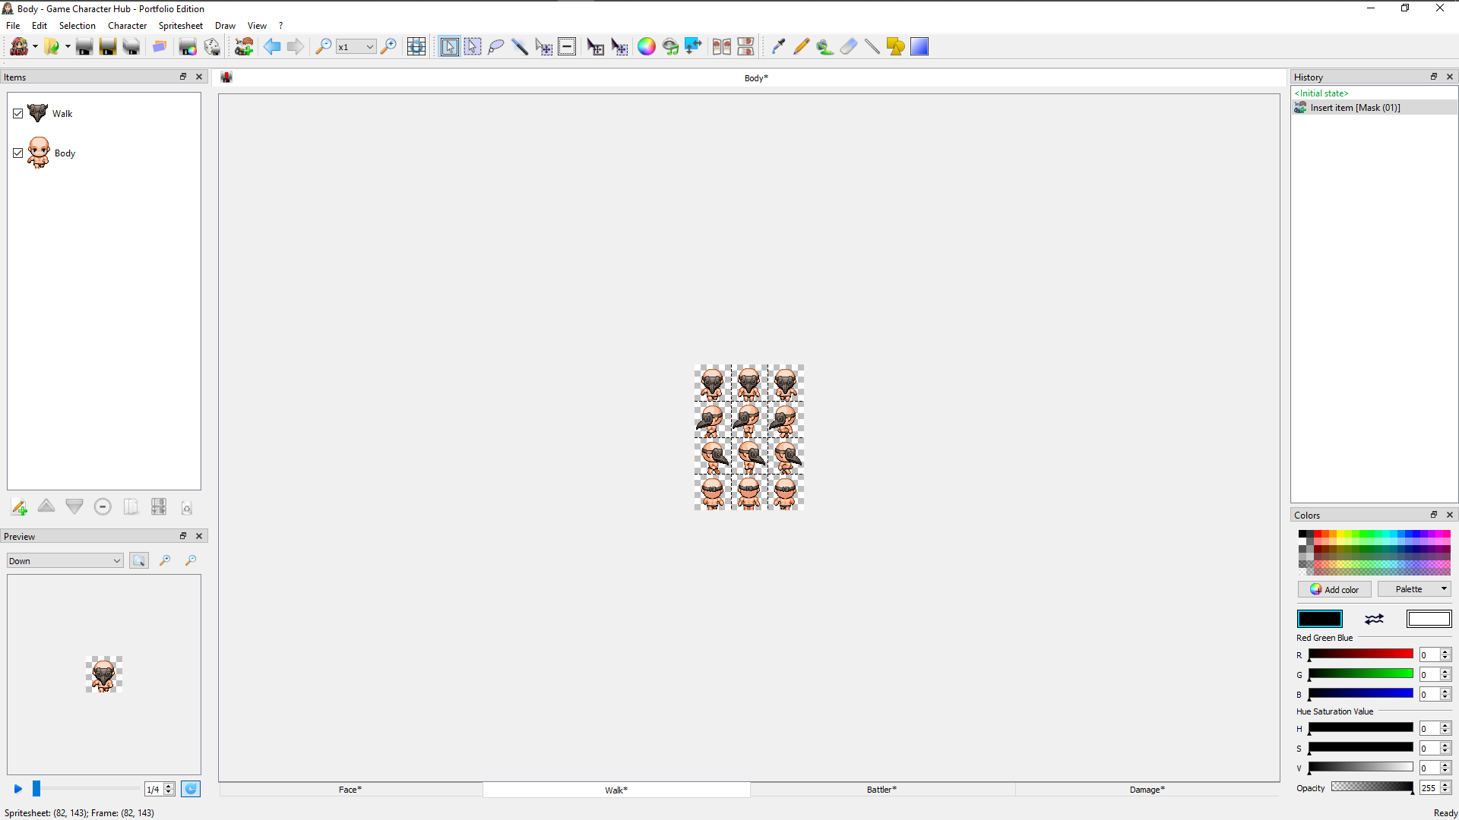Click the Red channel slider
This screenshot has height=820, width=1459.
(x=1360, y=654)
